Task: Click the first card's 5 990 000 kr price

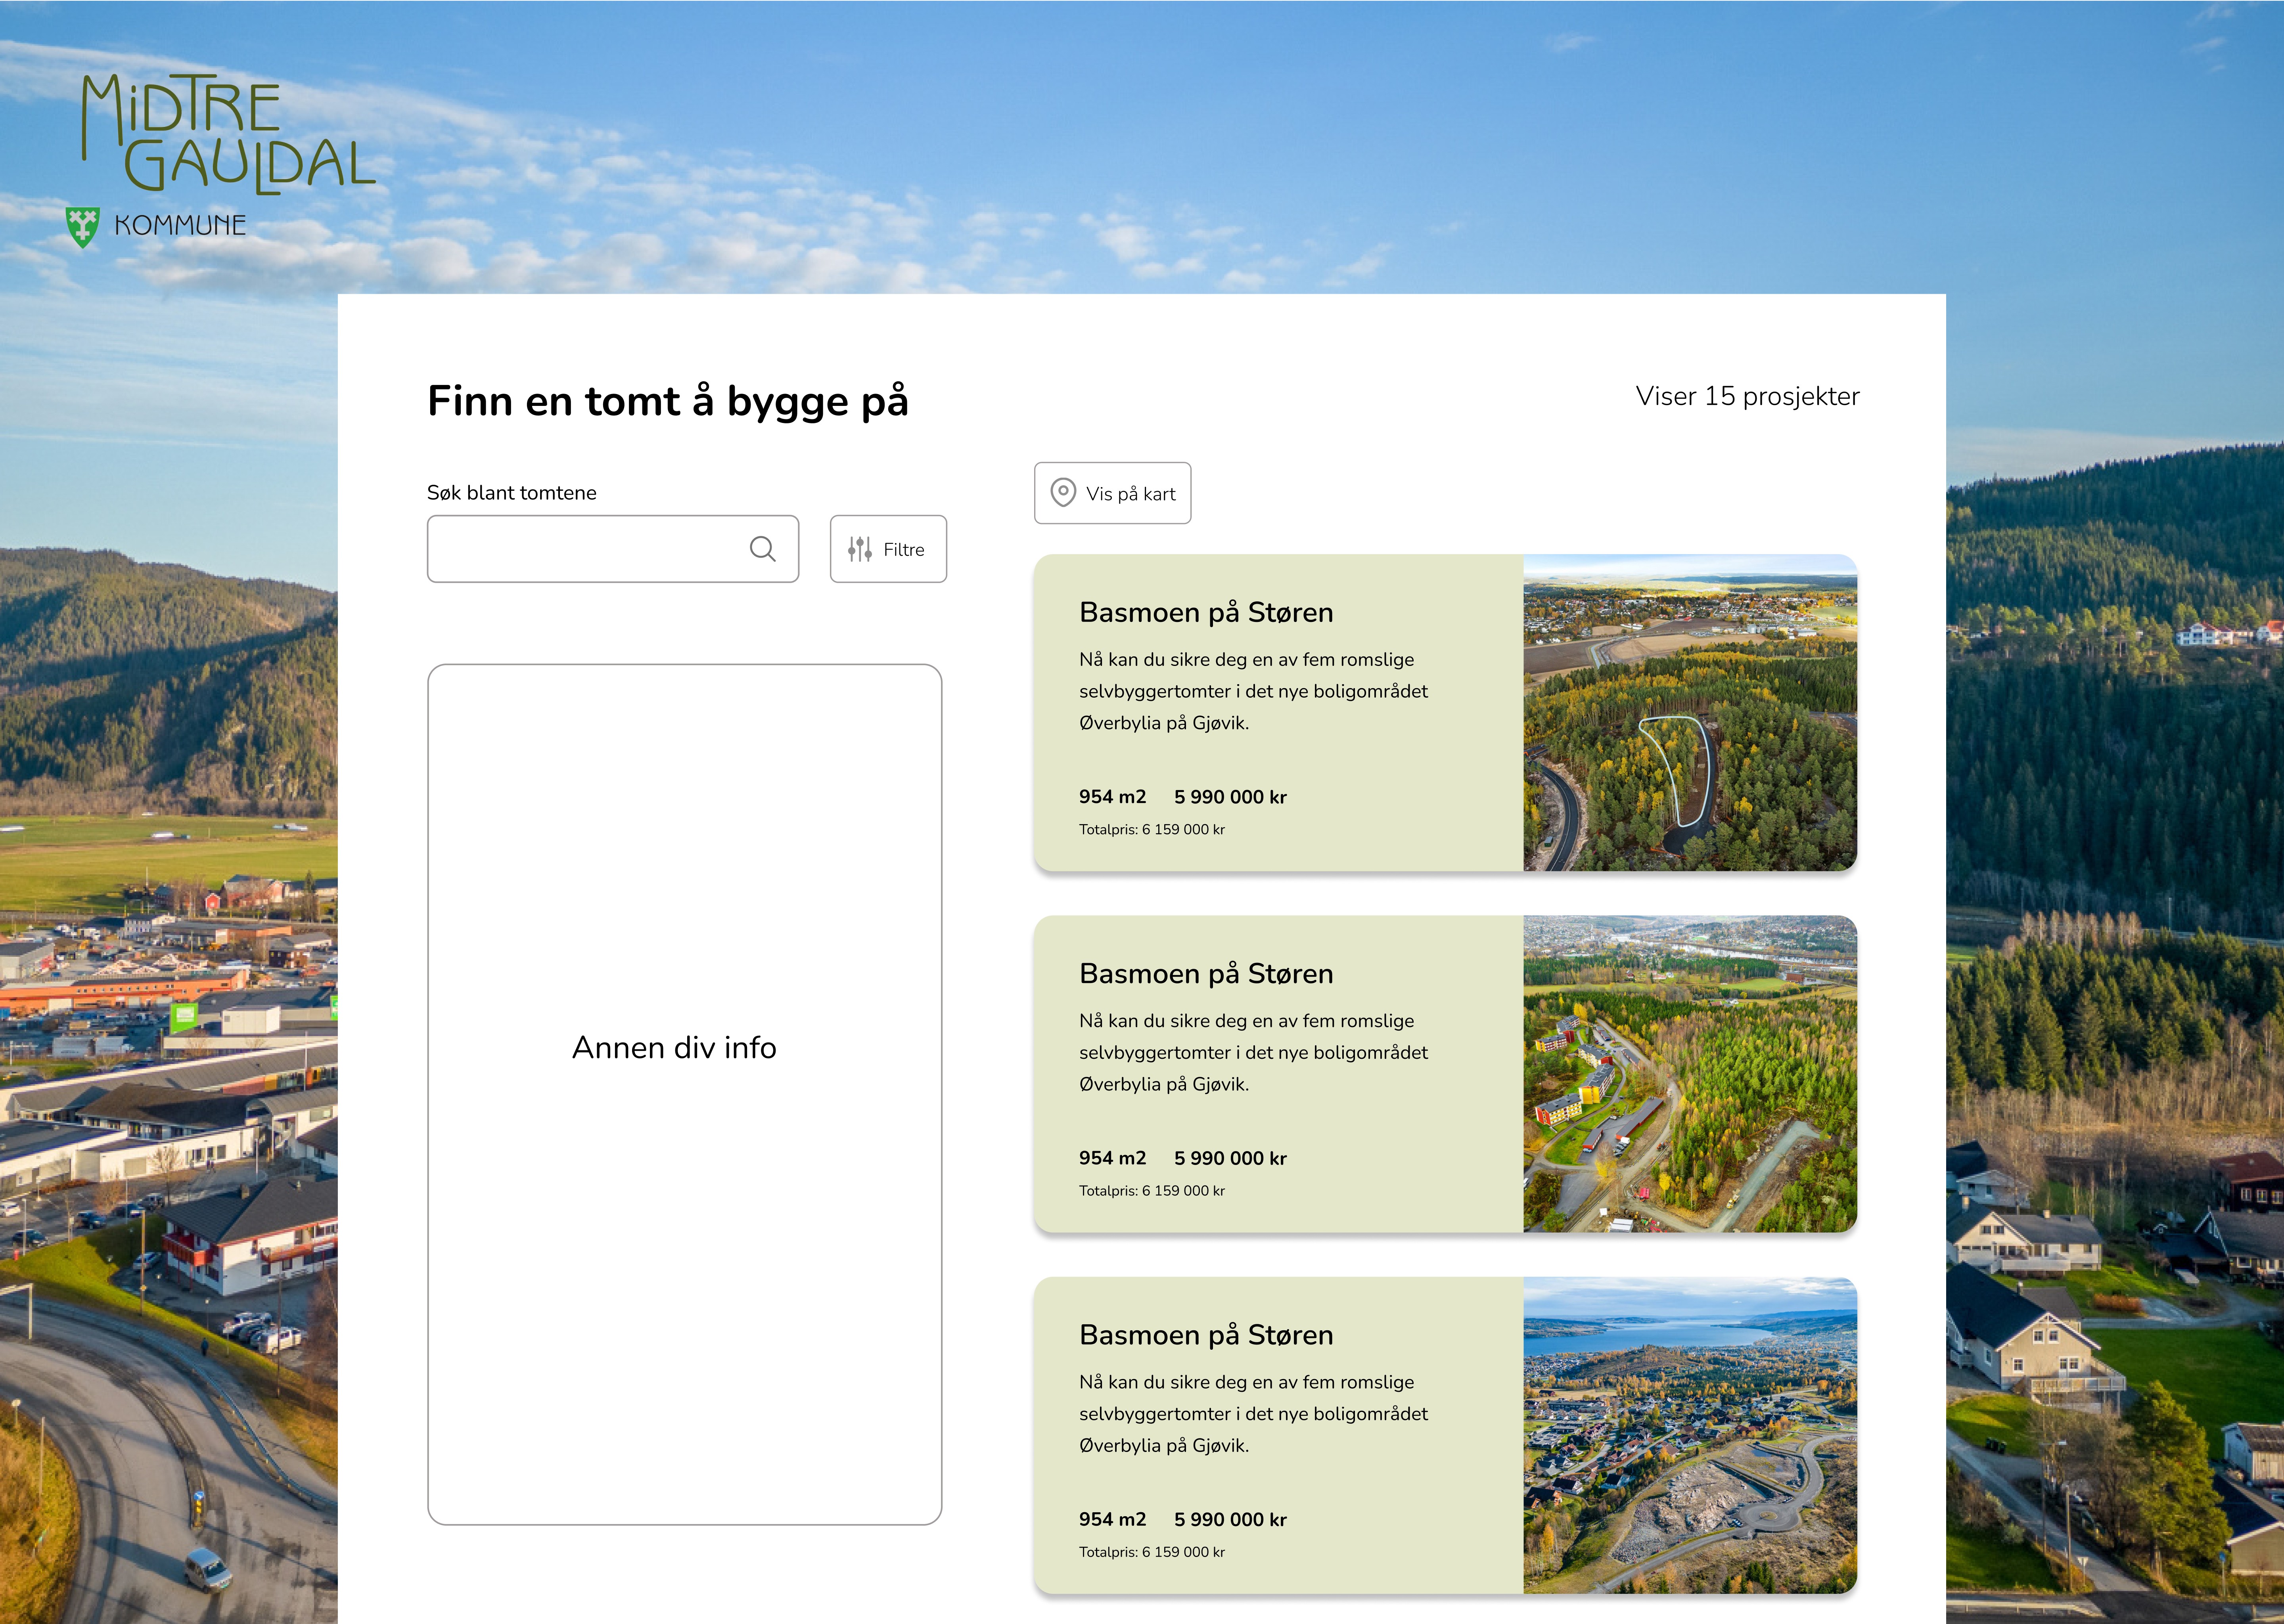Action: click(x=1230, y=797)
